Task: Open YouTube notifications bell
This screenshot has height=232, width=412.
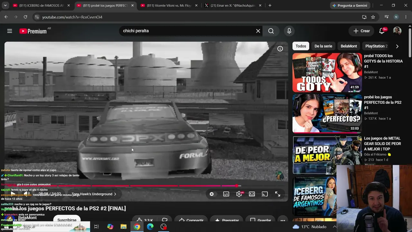Action: (382, 31)
